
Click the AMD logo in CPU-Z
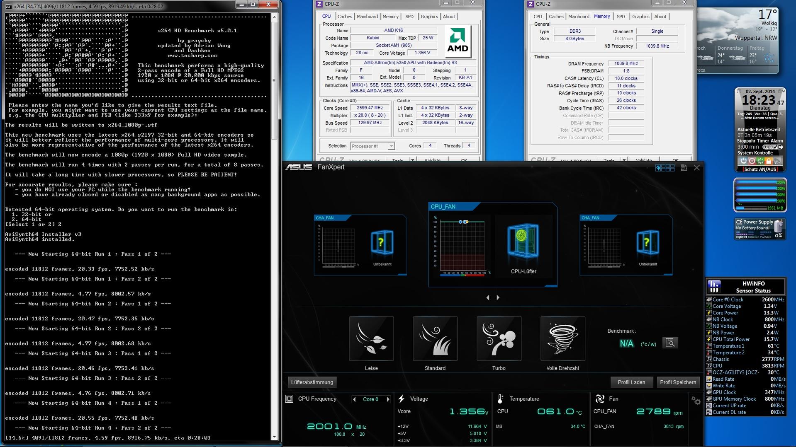point(458,41)
